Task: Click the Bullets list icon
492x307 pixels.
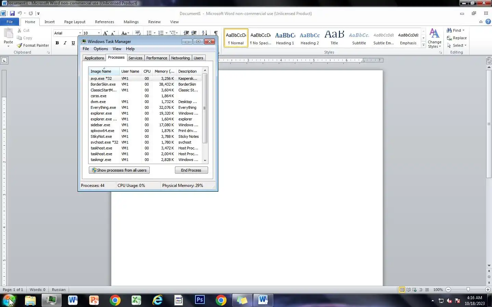Action: 149,33
